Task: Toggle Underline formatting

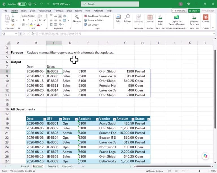Action: [x=32, y=20]
